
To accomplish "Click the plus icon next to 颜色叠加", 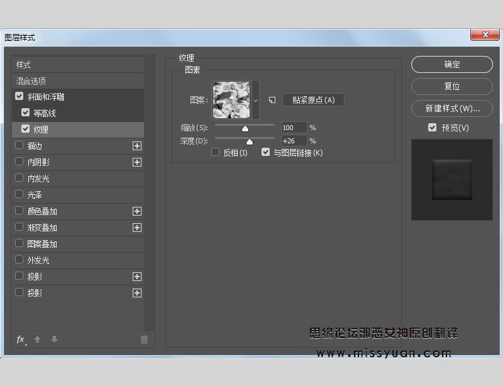I will pyautogui.click(x=137, y=211).
